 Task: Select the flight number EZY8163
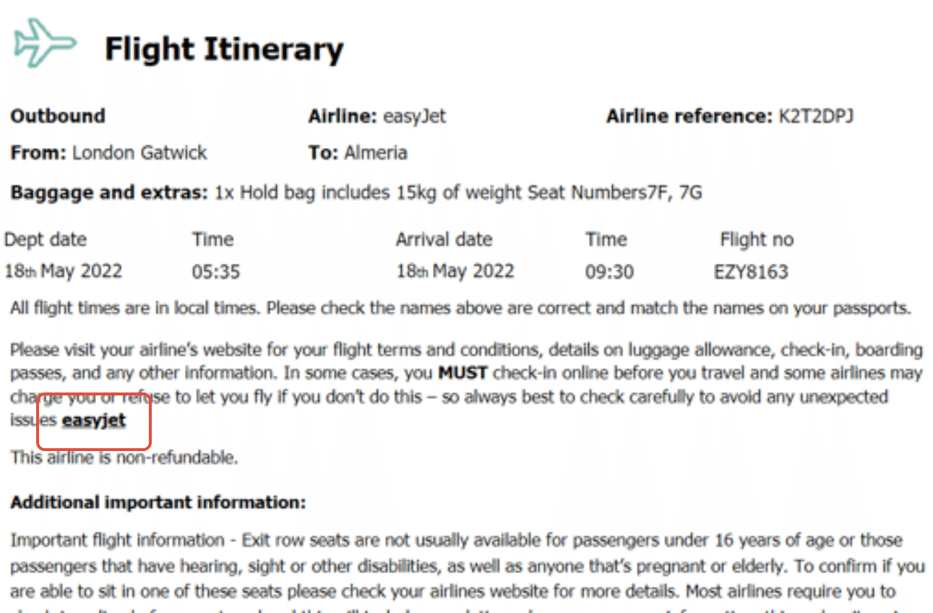tap(751, 273)
